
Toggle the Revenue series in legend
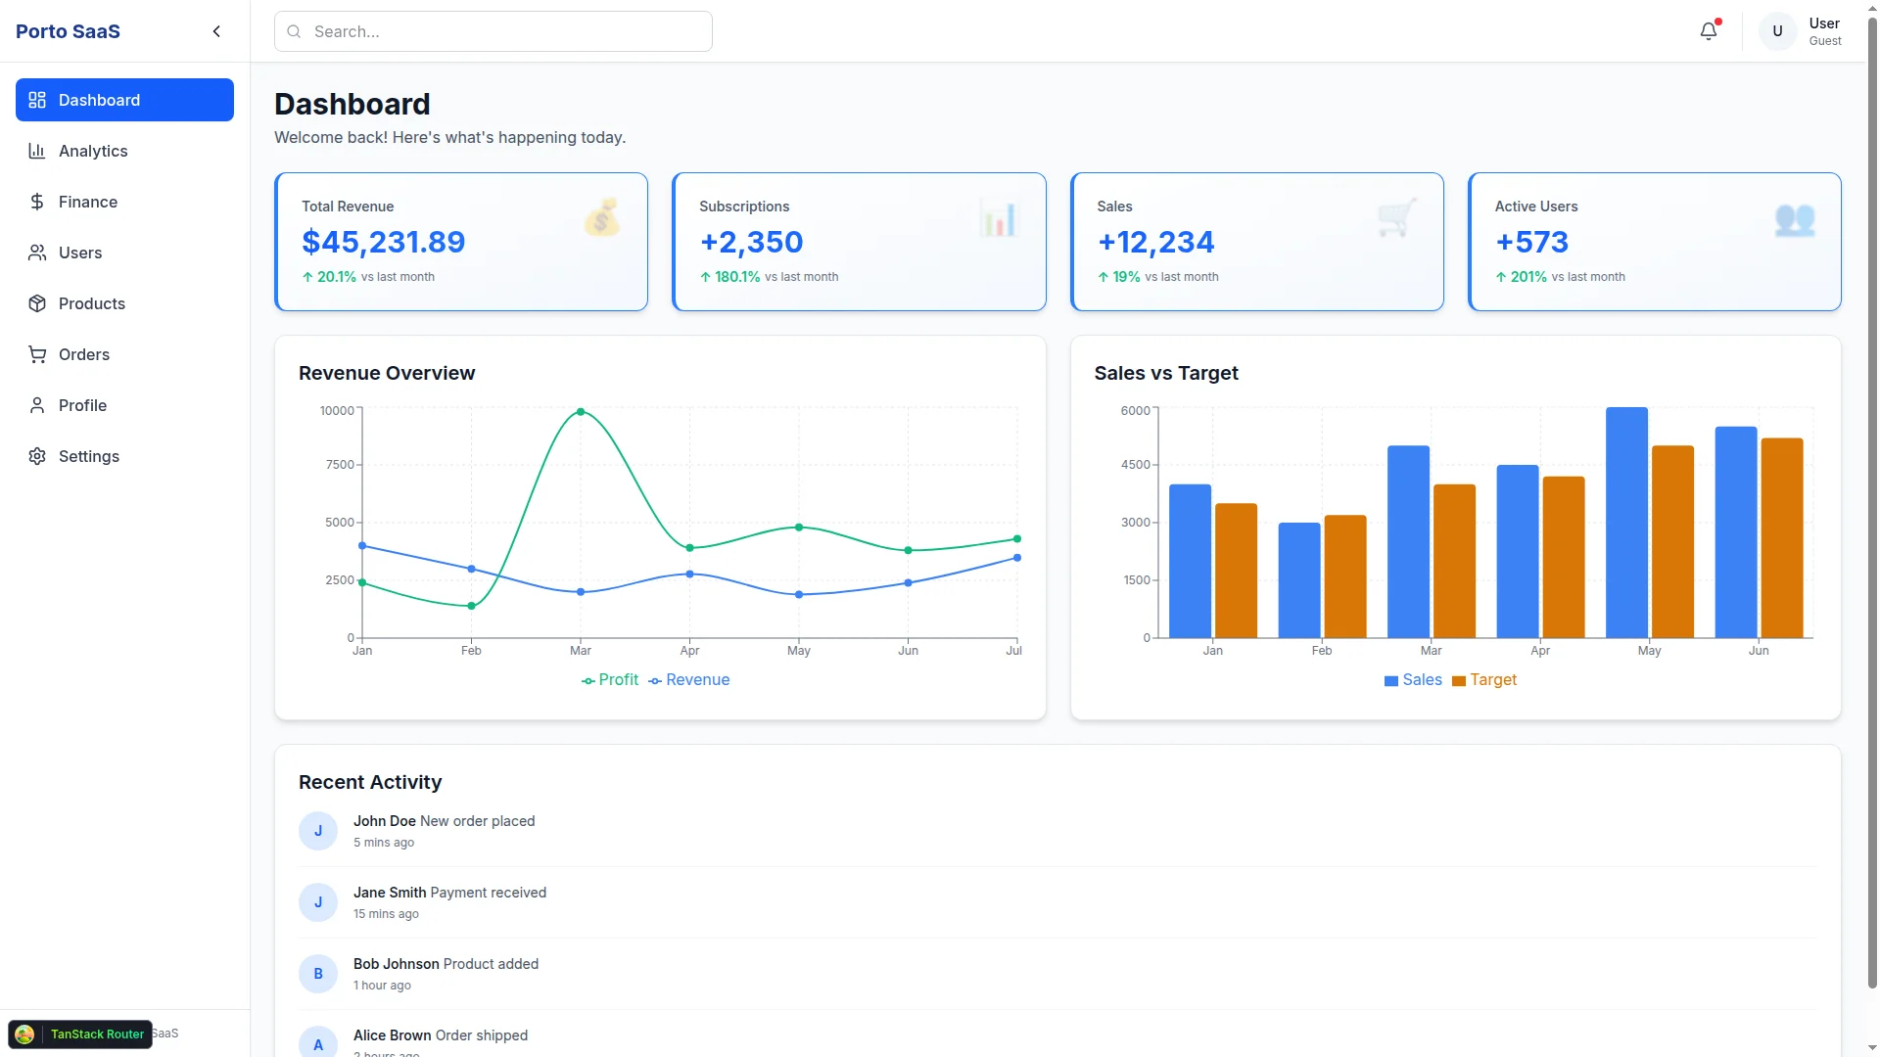(688, 680)
